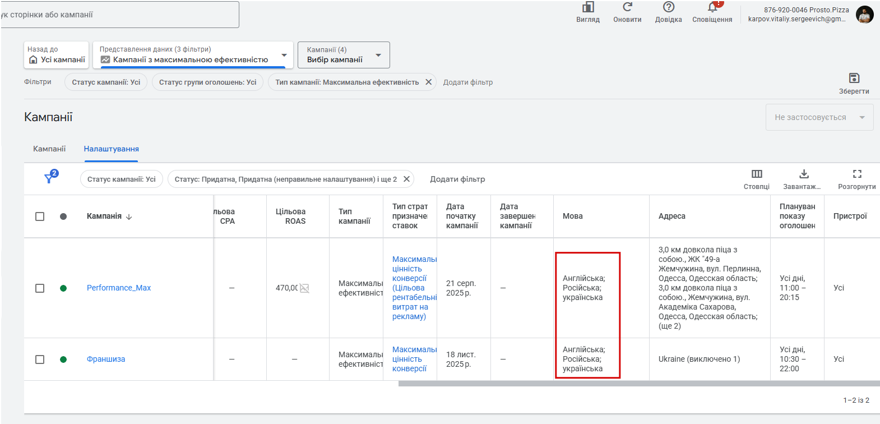The height and width of the screenshot is (424, 880).
Task: Switch to the Кампанії tab
Action: tap(49, 149)
